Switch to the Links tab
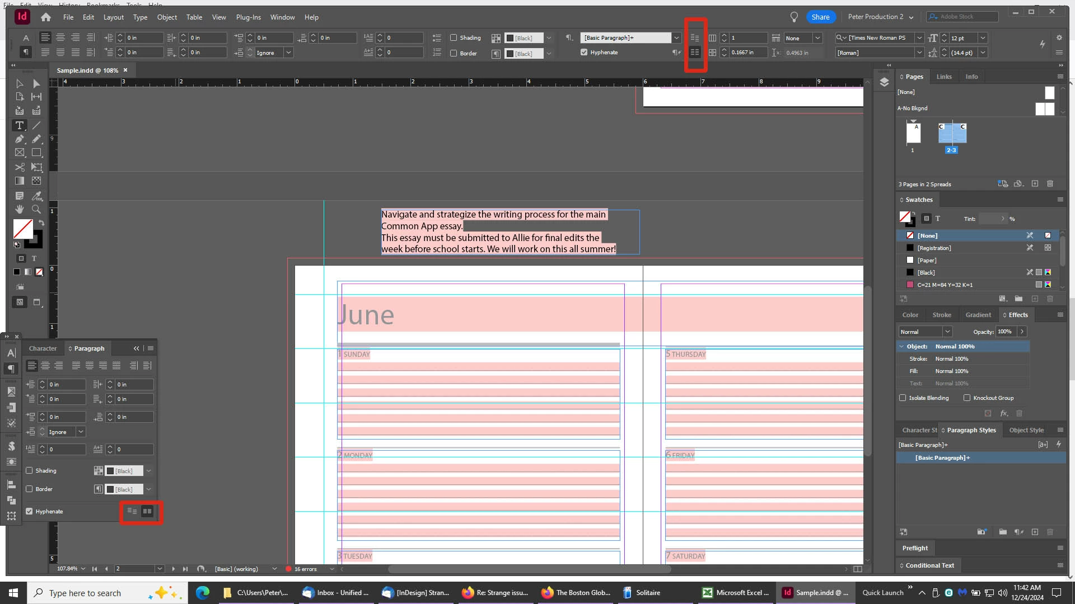The width and height of the screenshot is (1075, 604). [x=944, y=77]
